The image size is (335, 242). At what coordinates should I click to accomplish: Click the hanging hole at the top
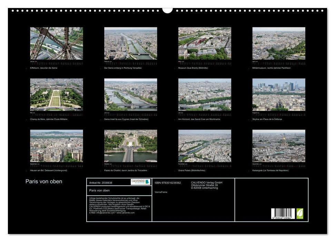167,10
